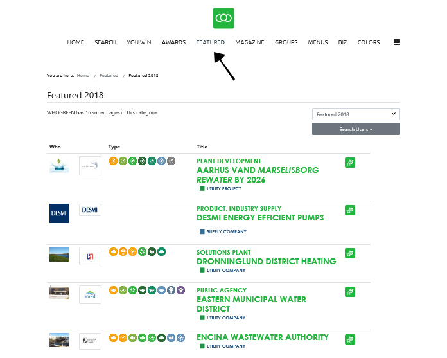Click the green WHOGREEN logo icon

point(223,18)
